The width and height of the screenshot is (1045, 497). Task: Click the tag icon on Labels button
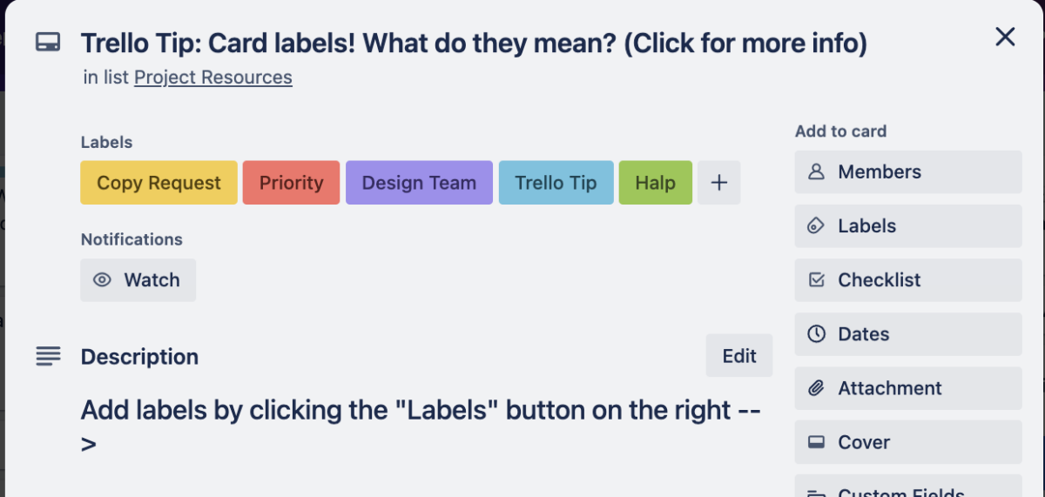click(816, 226)
